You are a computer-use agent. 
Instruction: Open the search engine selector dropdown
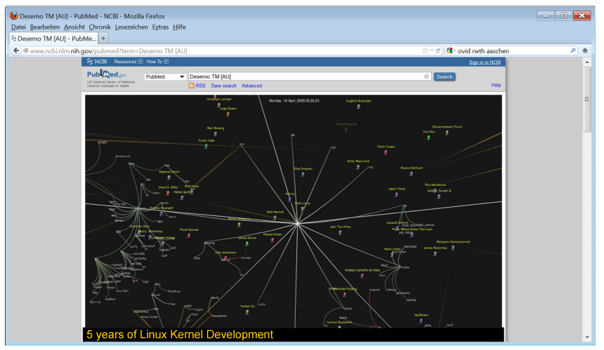450,51
